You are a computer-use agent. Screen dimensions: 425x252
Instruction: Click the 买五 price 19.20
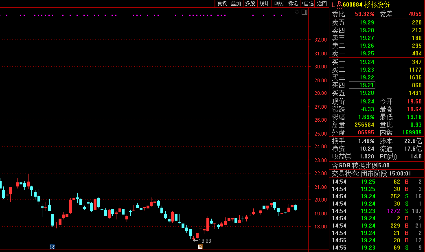tap(367, 93)
